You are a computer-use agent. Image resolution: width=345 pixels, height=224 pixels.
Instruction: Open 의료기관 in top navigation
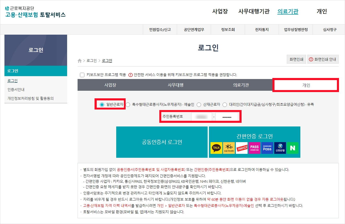pos(288,11)
